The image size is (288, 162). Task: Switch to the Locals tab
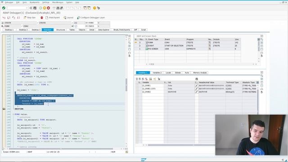click(168, 73)
